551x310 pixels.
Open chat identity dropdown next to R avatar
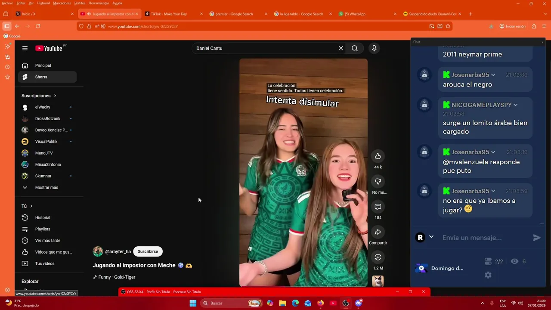(x=431, y=237)
